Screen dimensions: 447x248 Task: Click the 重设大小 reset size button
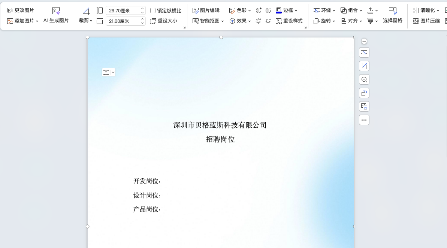click(164, 21)
